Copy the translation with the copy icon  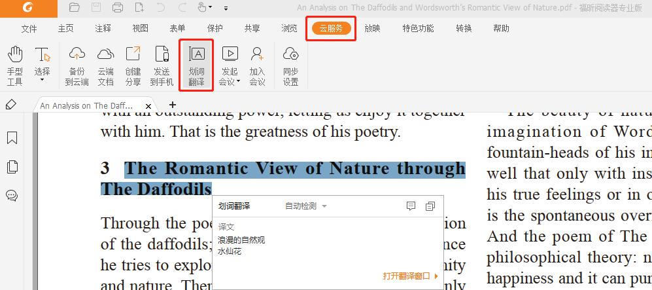(430, 206)
